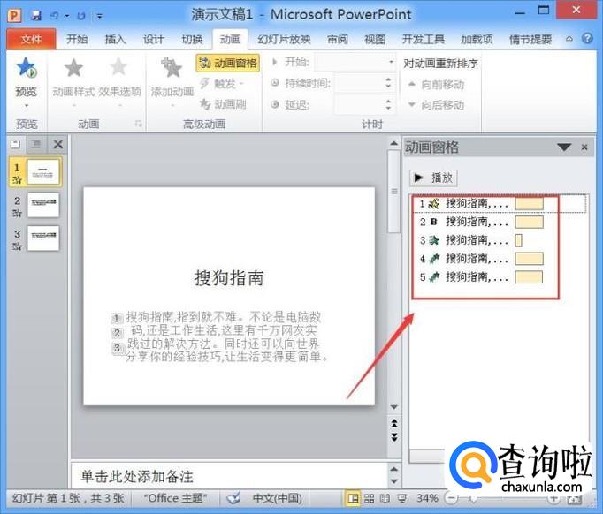This screenshot has width=603, height=514.
Task: Collapse the ribbon with the caret icon
Action: [569, 39]
